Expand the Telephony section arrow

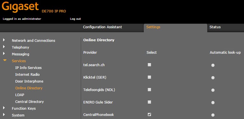point(4,47)
